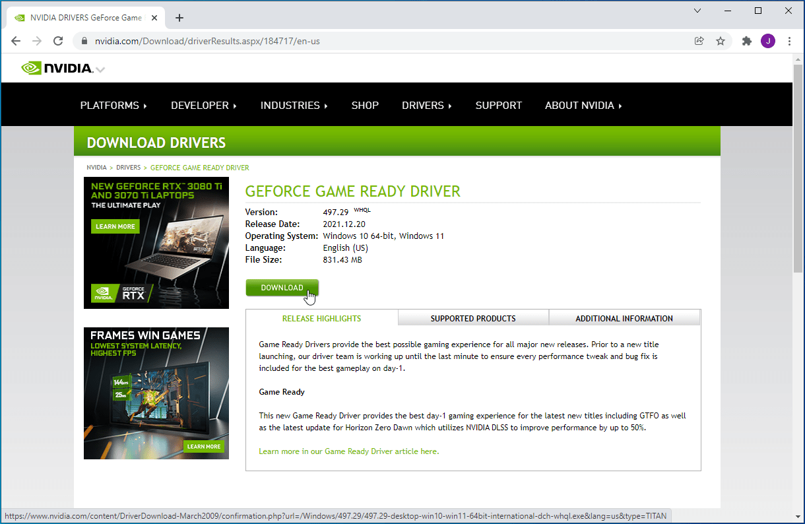Click the share page icon in address bar
805x524 pixels.
tap(699, 41)
